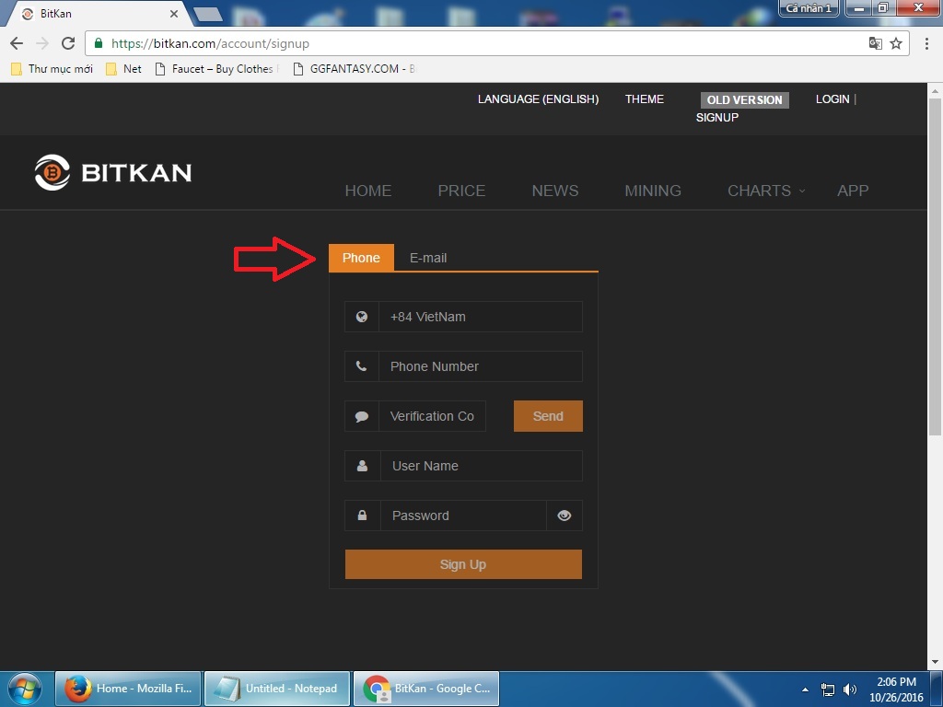Image resolution: width=943 pixels, height=707 pixels.
Task: Open the Net bookmark folder
Action: coord(124,68)
